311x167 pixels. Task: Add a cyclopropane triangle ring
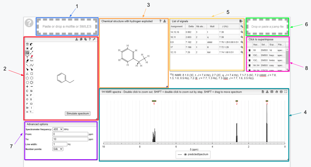27,74
